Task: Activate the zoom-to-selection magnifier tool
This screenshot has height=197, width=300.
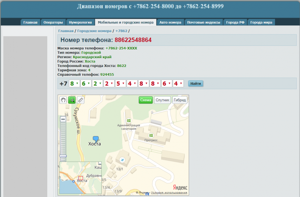Action: tap(72, 100)
